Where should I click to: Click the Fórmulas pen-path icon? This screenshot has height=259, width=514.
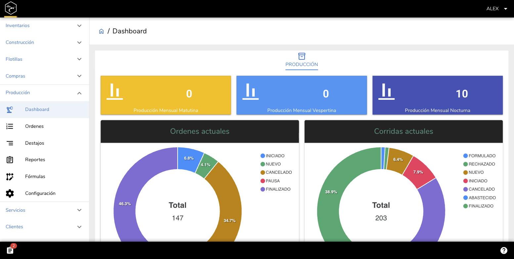pyautogui.click(x=10, y=177)
